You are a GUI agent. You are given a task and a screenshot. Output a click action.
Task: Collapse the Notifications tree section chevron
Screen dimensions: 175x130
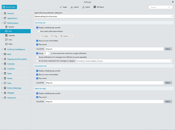coord(2,23)
